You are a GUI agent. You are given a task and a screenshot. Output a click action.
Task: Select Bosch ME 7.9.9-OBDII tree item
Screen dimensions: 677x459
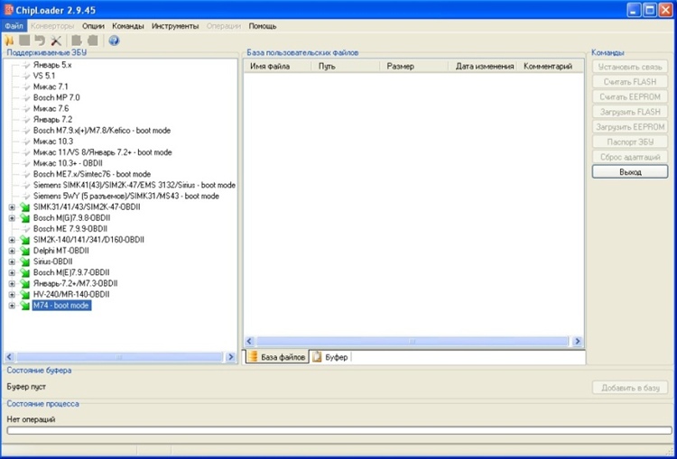tap(70, 229)
